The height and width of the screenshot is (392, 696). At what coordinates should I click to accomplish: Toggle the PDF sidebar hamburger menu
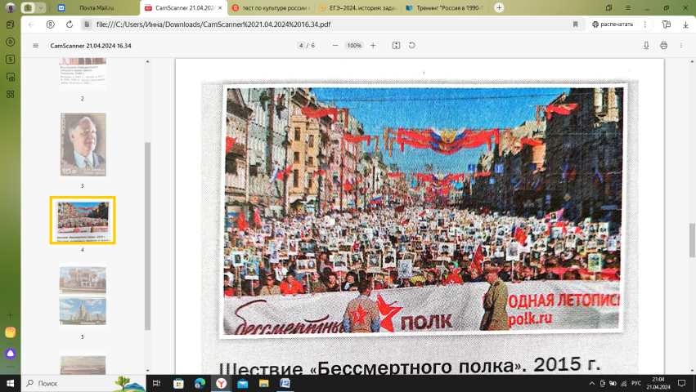click(x=35, y=46)
